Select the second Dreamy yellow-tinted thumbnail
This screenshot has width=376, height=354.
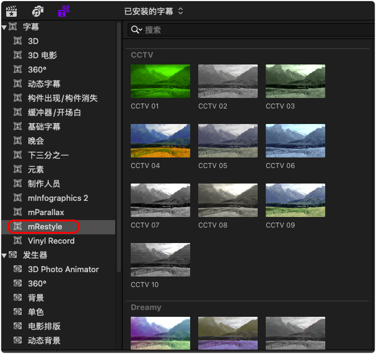[x=228, y=333]
